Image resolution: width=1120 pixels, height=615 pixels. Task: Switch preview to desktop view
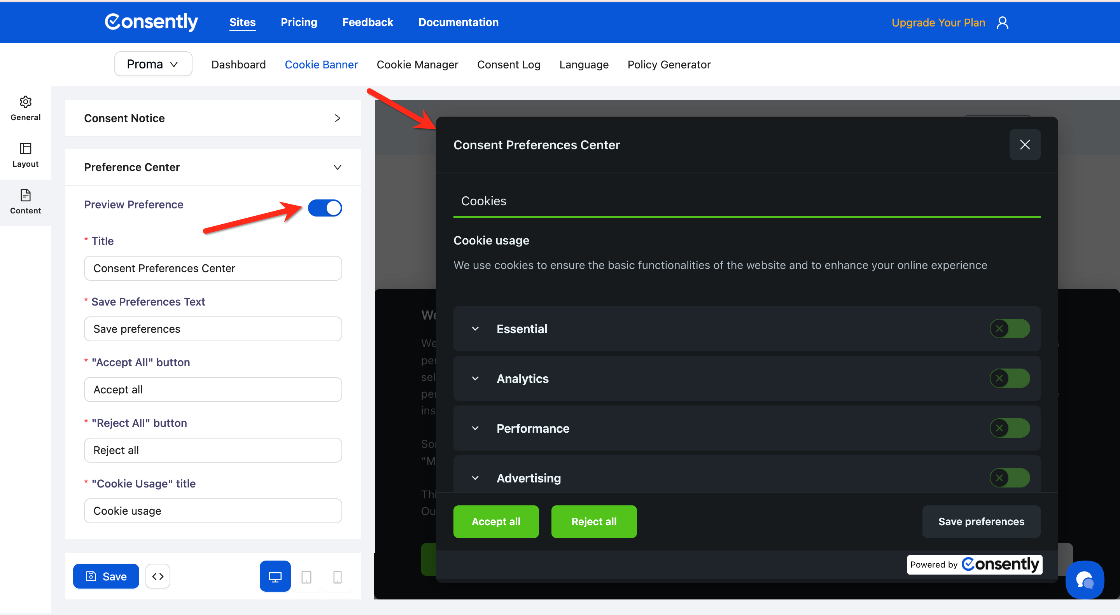pos(275,576)
